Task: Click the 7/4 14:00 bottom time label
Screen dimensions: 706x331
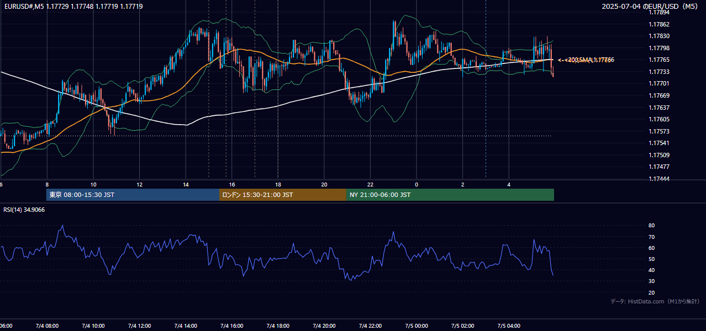Action: 186,326
